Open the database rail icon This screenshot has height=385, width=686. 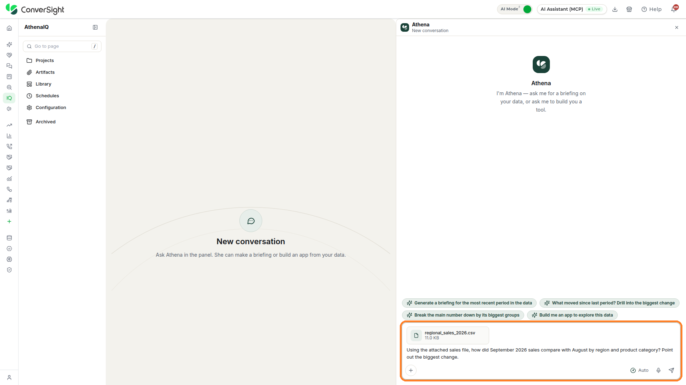pos(9,238)
